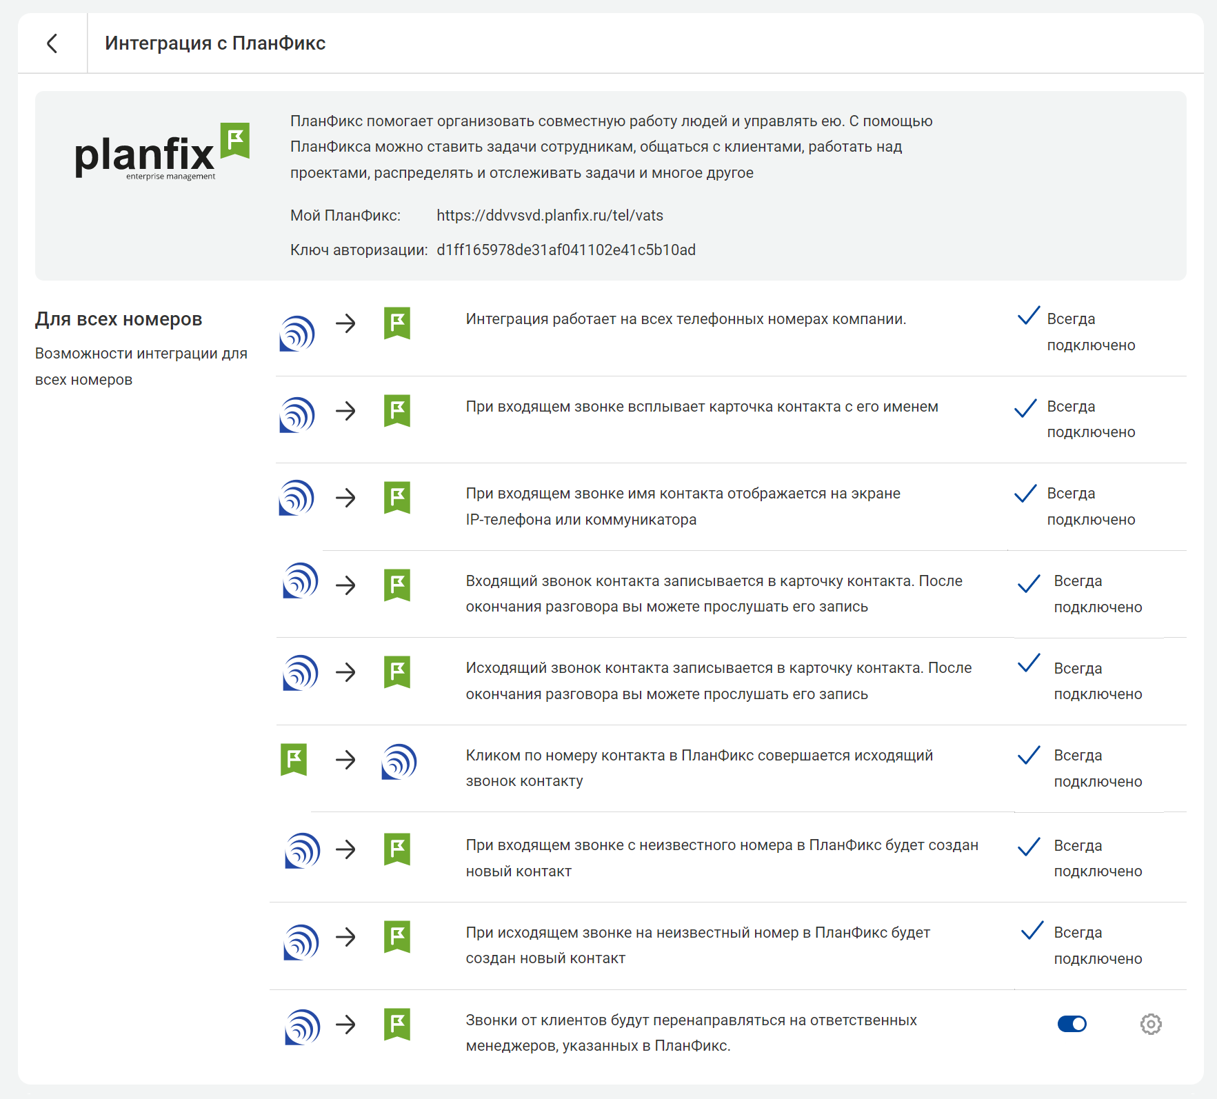Click telephony icon in contact card popup row
This screenshot has height=1099, width=1217.
tap(297, 414)
